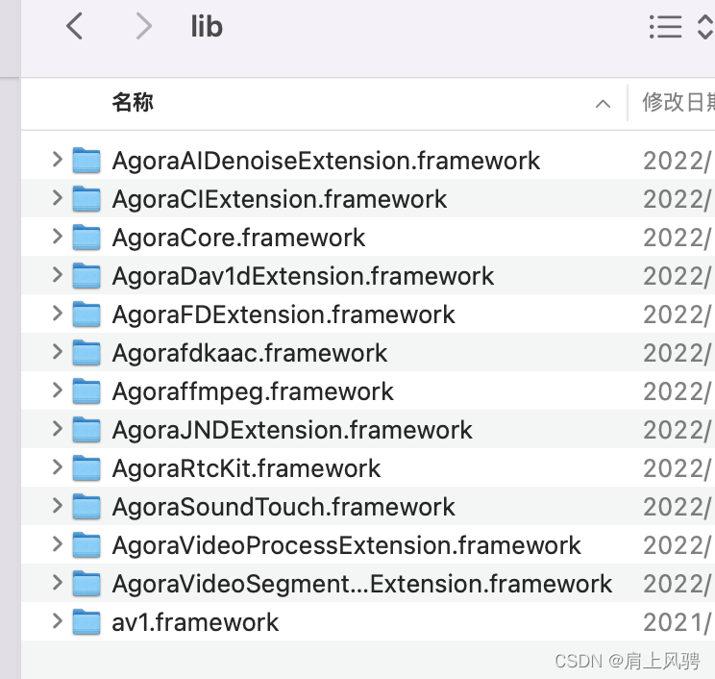Select the AgoraCore.framework name
715x679 pixels.
[238, 238]
